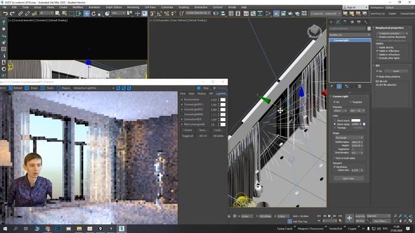
Task: Open the Modify tab in Command Panel
Action: click(338, 22)
